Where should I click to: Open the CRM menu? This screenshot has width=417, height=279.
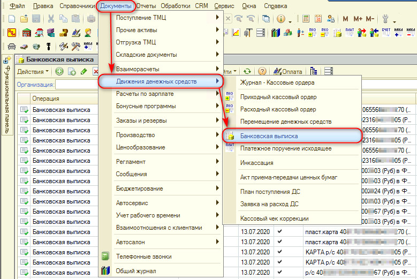pyautogui.click(x=202, y=6)
